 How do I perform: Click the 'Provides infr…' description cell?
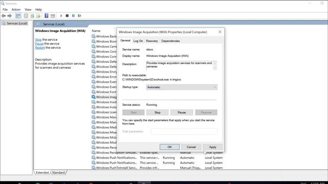tap(149, 168)
